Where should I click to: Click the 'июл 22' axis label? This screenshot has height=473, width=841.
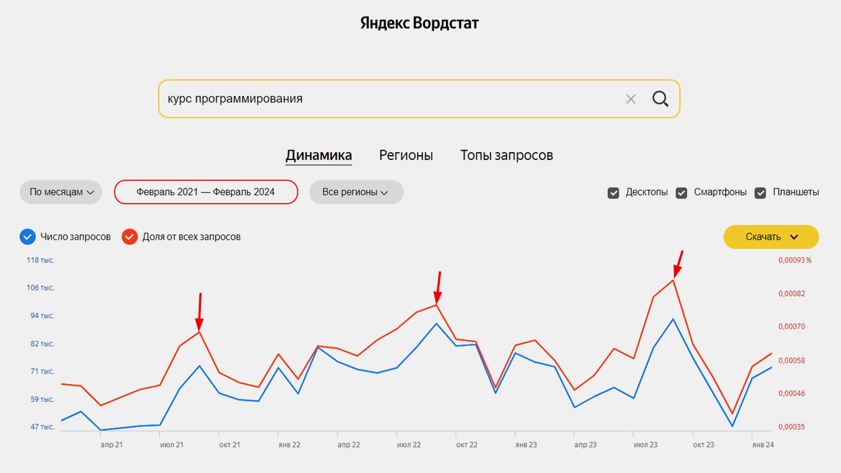(x=409, y=445)
